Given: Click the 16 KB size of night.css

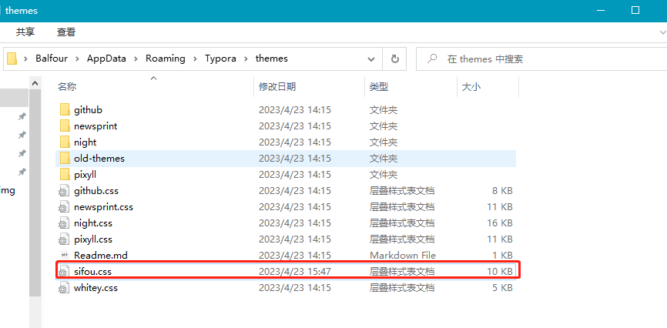Looking at the screenshot, I should click(499, 223).
